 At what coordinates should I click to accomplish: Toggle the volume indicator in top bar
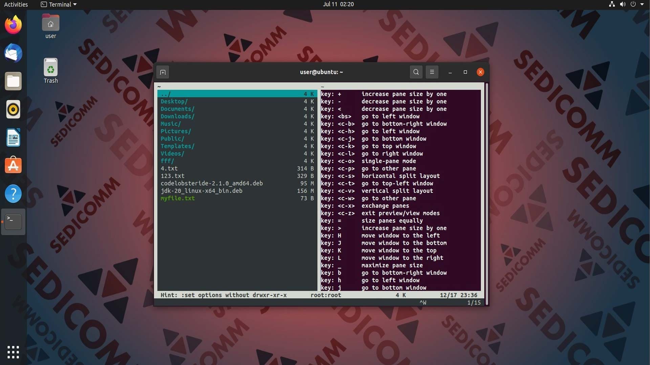coord(623,4)
